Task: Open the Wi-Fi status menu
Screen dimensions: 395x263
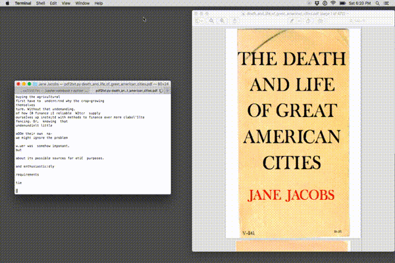Action: (x=333, y=3)
